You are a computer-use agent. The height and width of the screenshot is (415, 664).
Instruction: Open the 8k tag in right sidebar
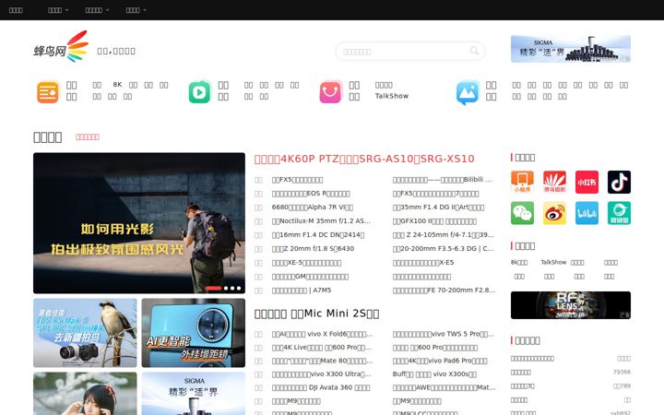[x=519, y=263]
